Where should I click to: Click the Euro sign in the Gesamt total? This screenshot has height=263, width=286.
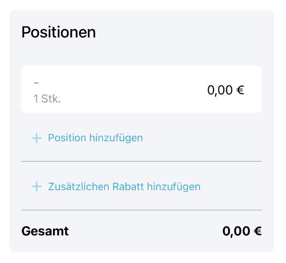pyautogui.click(x=258, y=231)
